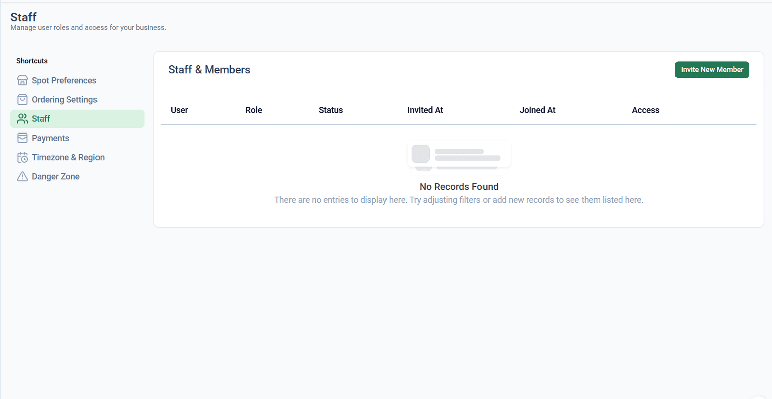Click the Staff people icon

tap(22, 119)
